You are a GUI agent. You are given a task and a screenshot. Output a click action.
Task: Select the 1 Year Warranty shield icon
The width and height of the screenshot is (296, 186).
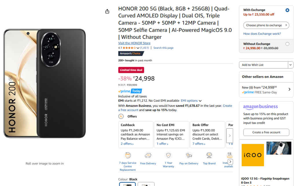tap(168, 155)
